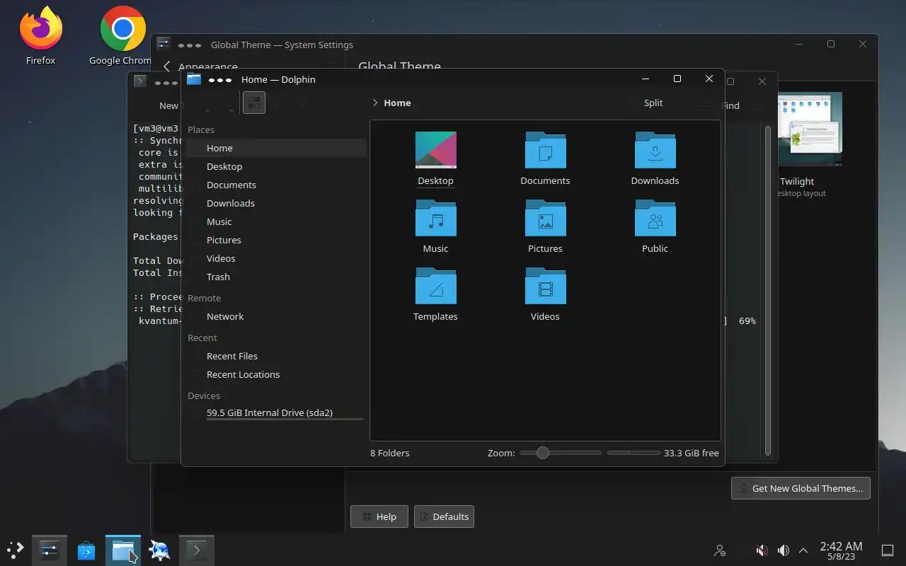Screen dimensions: 906x566
Task: Click the muted audio tray icon
Action: (762, 550)
